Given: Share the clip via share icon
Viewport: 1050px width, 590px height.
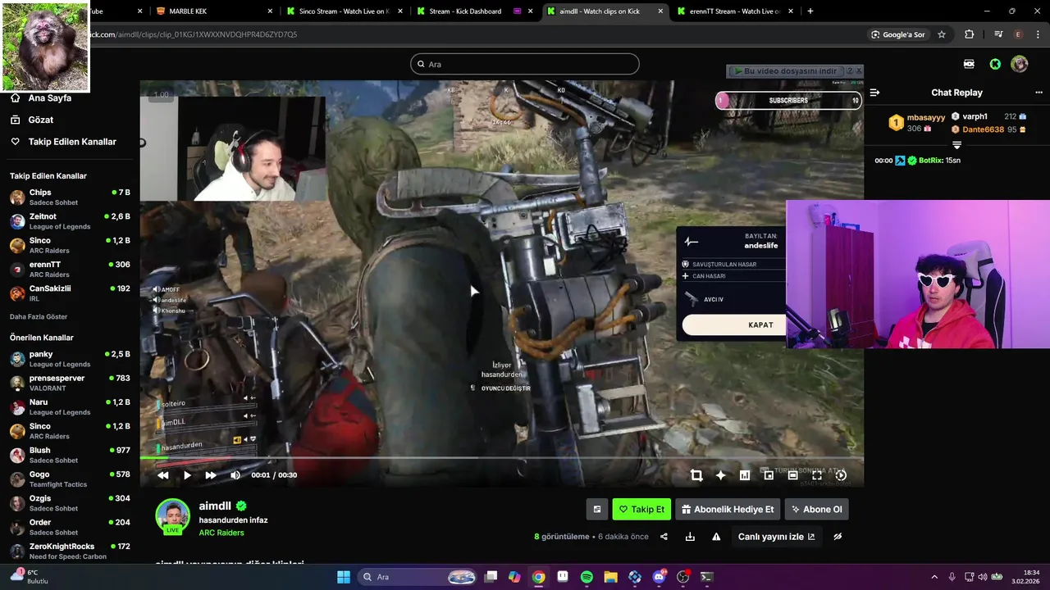Looking at the screenshot, I should pos(664,537).
